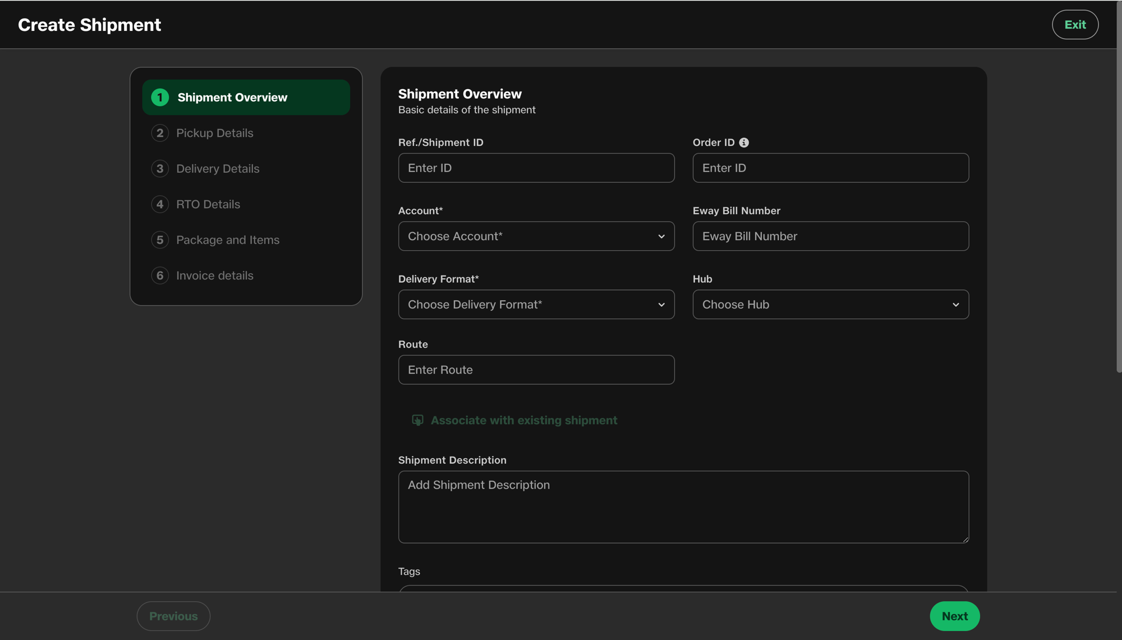Viewport: 1122px width, 640px height.
Task: Click step 5 number circle
Action: [x=160, y=240]
